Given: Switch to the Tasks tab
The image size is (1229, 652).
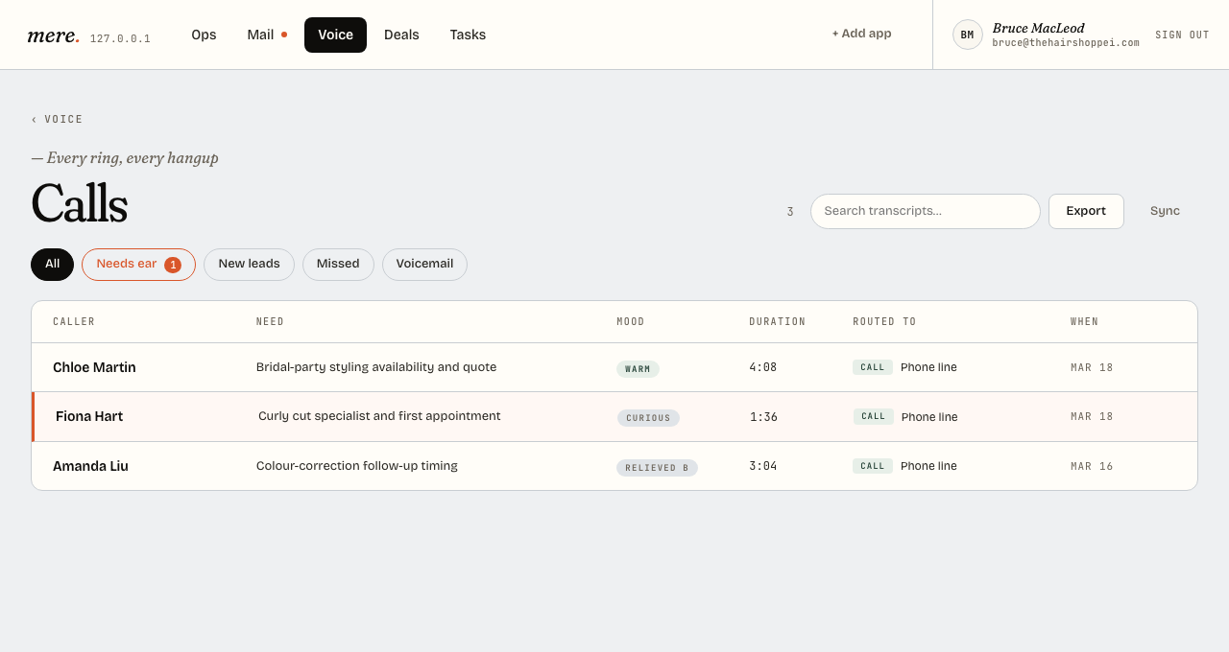Looking at the screenshot, I should 468,35.
